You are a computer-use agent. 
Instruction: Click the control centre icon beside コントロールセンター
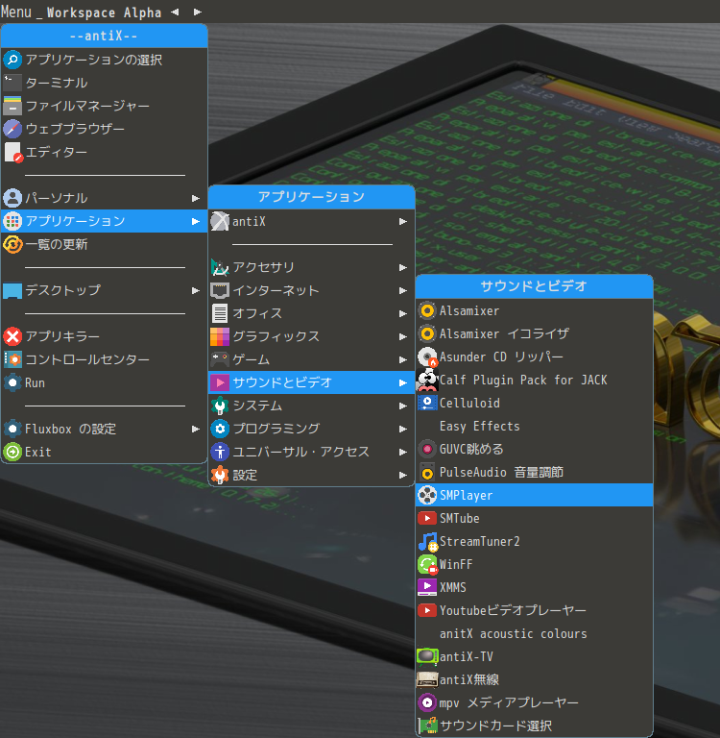pos(12,359)
